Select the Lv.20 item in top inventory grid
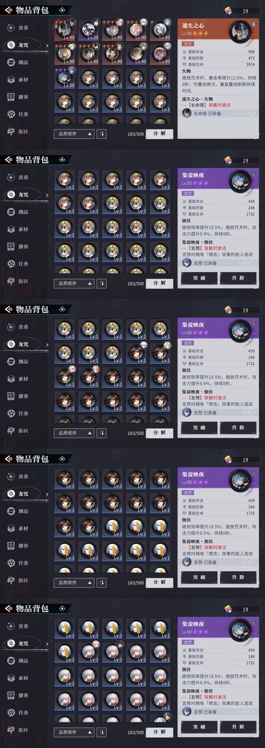The width and height of the screenshot is (265, 748). [x=88, y=30]
